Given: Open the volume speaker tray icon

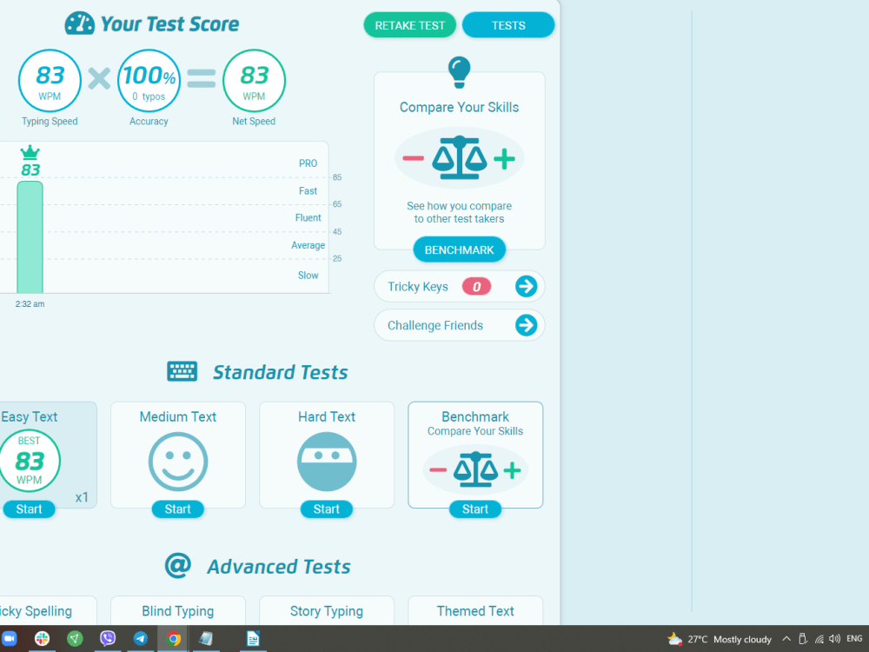Looking at the screenshot, I should [x=834, y=639].
